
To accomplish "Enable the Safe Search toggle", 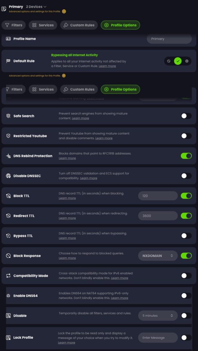I will [186, 116].
